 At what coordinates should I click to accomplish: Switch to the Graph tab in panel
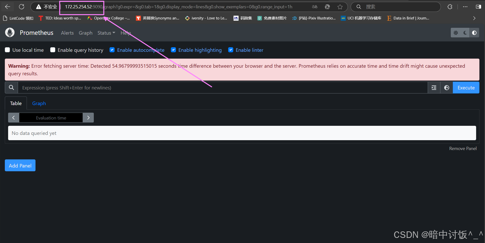39,103
